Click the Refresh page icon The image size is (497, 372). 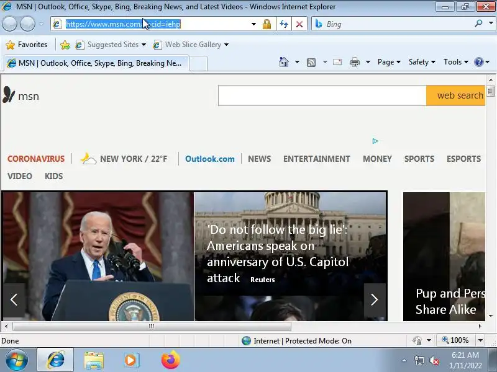(x=284, y=24)
